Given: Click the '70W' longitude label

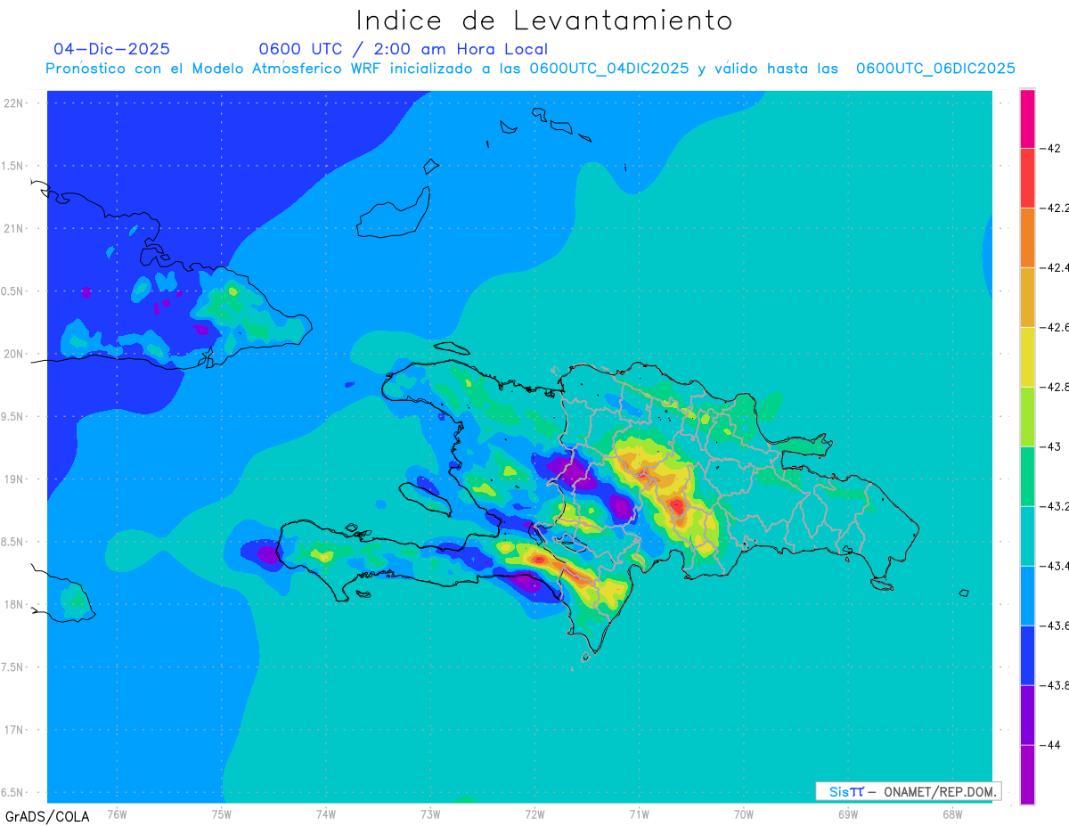Looking at the screenshot, I should pyautogui.click(x=744, y=813).
